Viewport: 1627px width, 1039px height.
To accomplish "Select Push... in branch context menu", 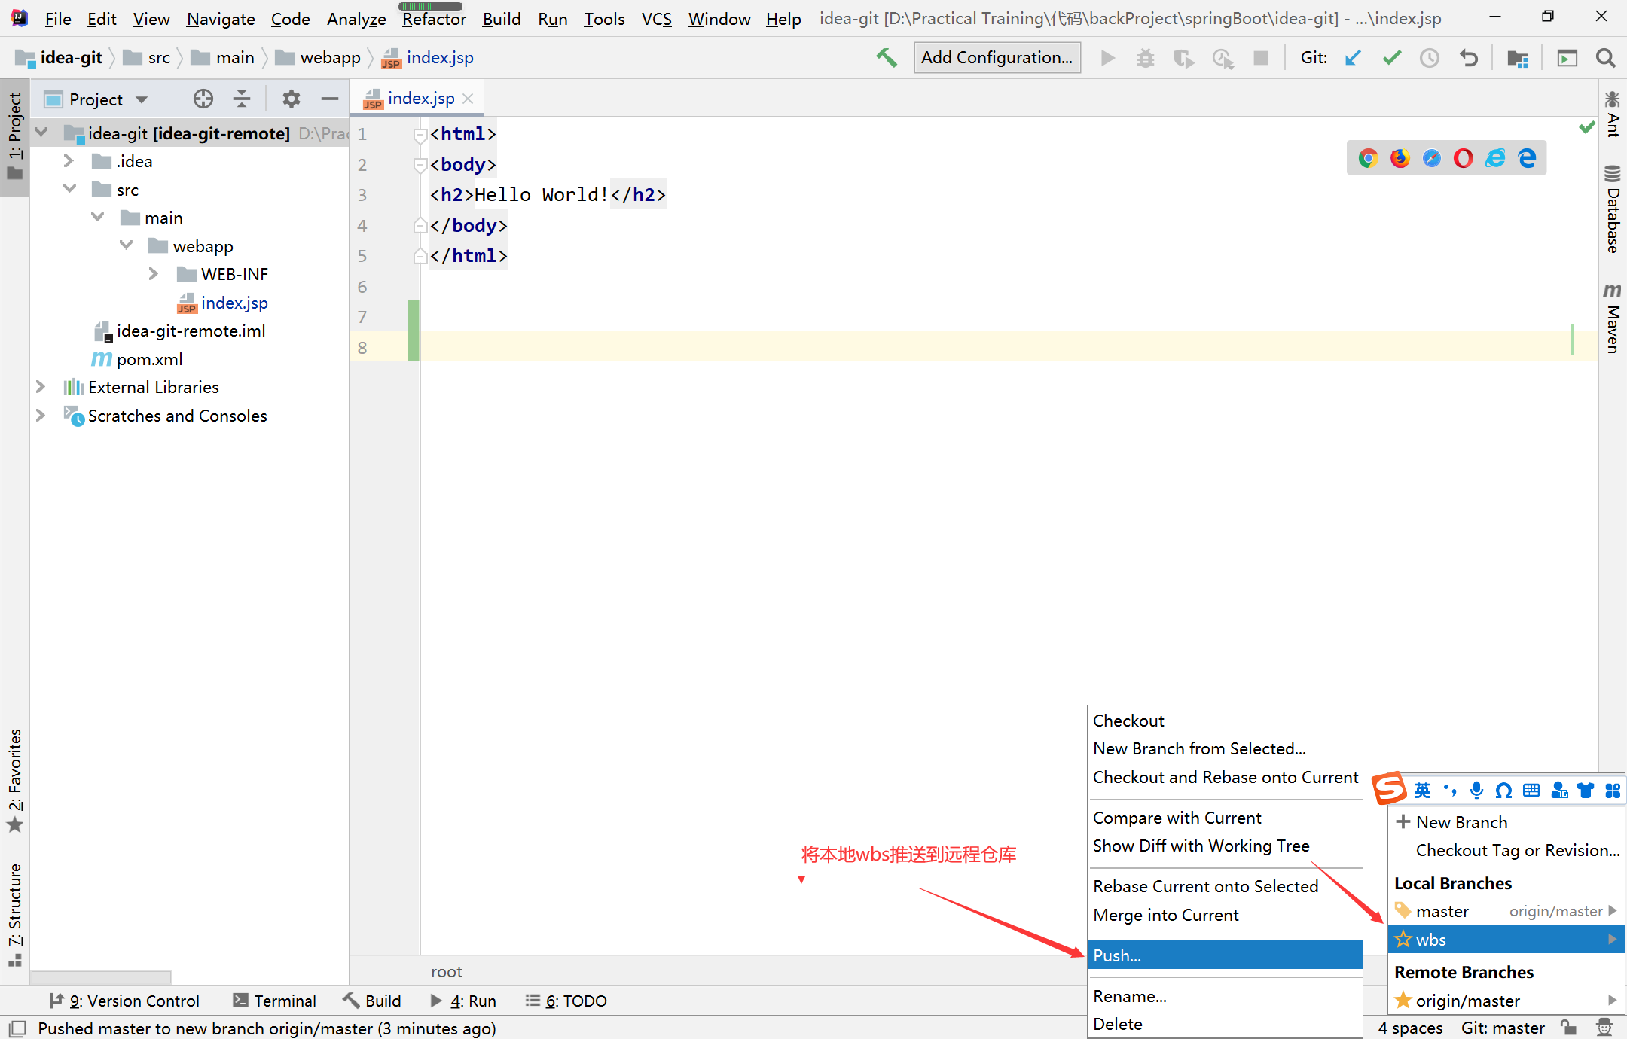I will (1225, 955).
